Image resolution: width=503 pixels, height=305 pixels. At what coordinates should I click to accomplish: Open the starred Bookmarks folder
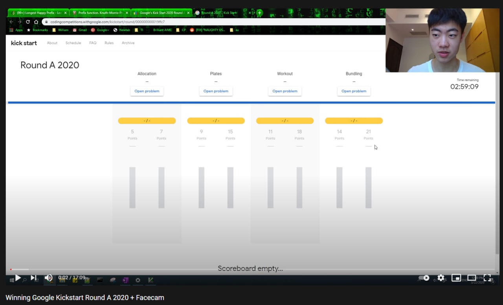coord(37,30)
